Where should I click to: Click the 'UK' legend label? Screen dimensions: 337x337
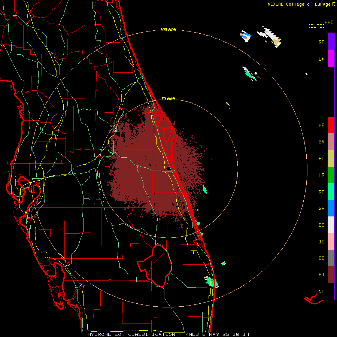(321, 59)
